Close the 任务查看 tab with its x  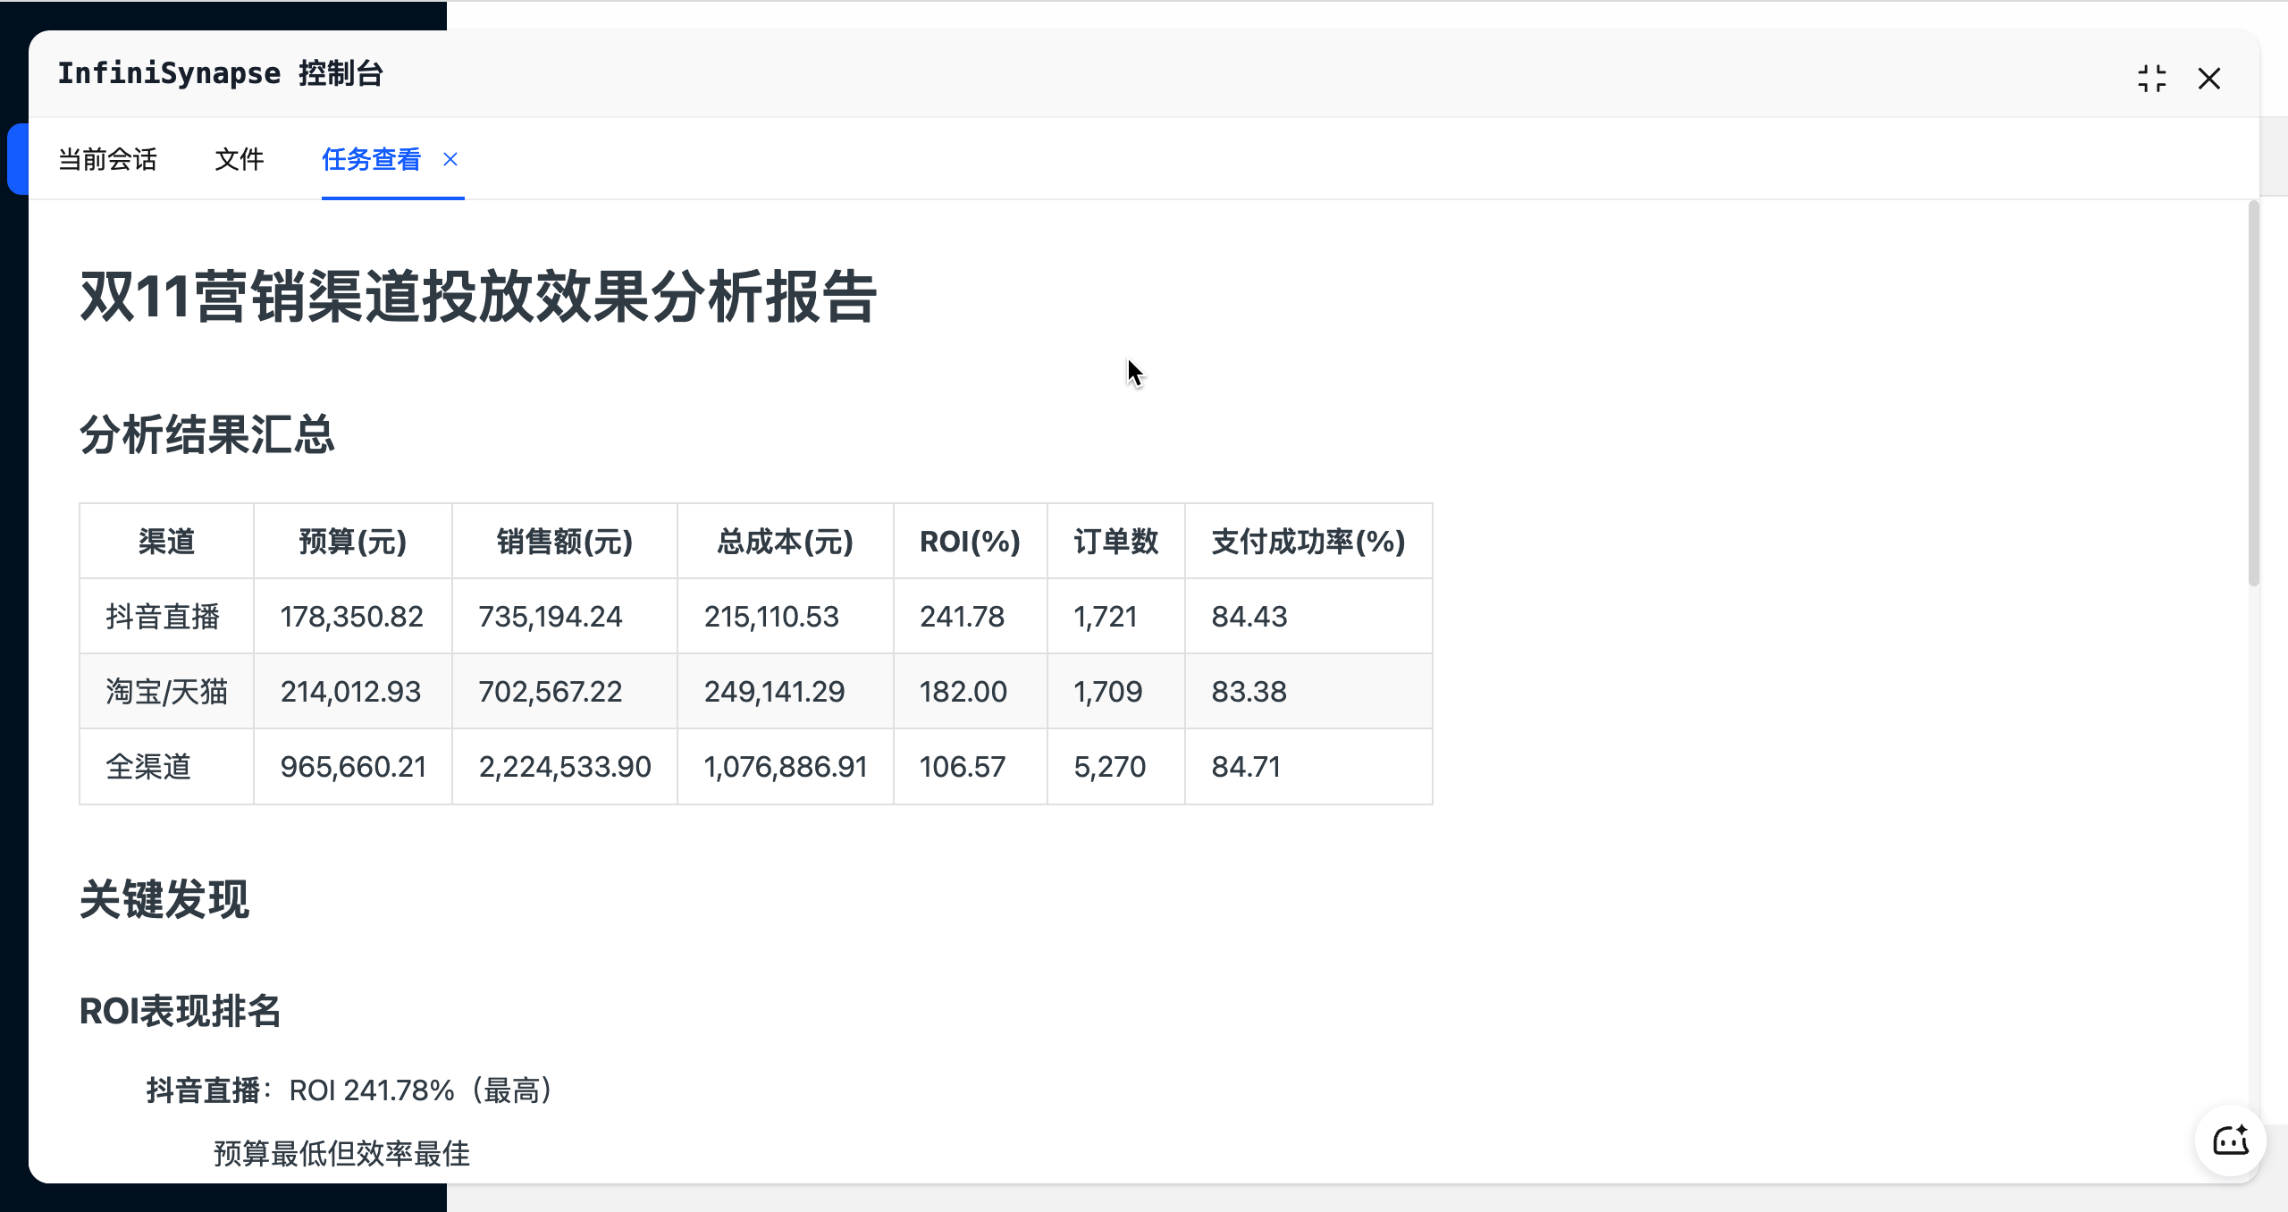point(450,159)
